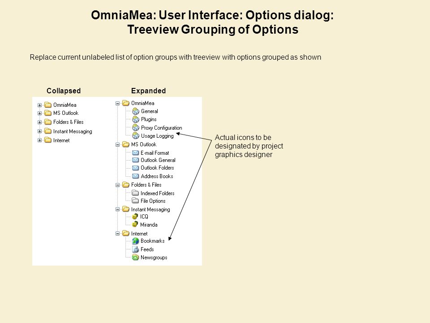Expand the collapsed MS Outlook node
430x323 pixels.
coord(39,113)
